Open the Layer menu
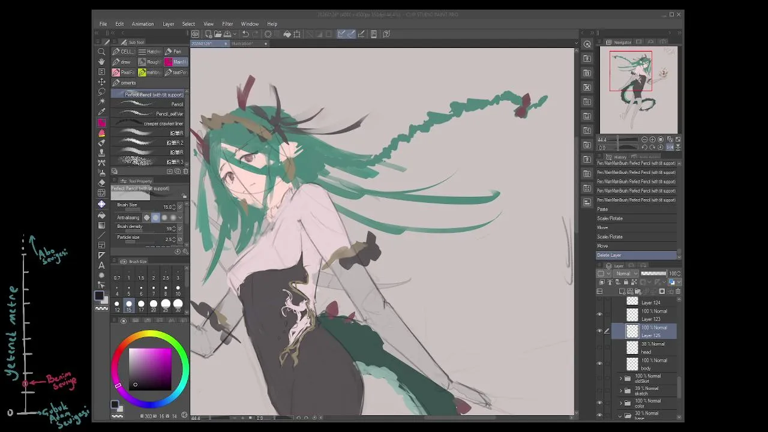The image size is (768, 432). point(169,24)
